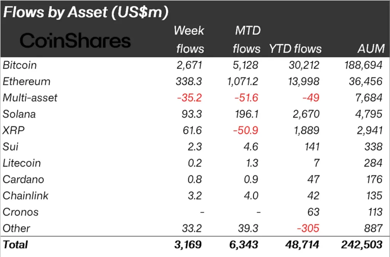Select the XRP row label
This screenshot has height=257, width=390.
[14, 130]
